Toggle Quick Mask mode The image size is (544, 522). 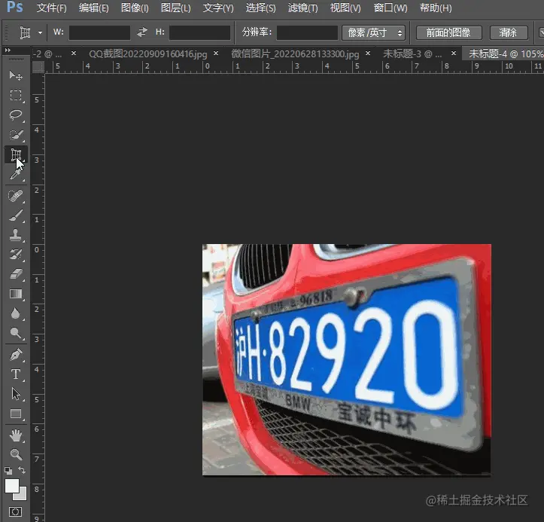[x=15, y=511]
